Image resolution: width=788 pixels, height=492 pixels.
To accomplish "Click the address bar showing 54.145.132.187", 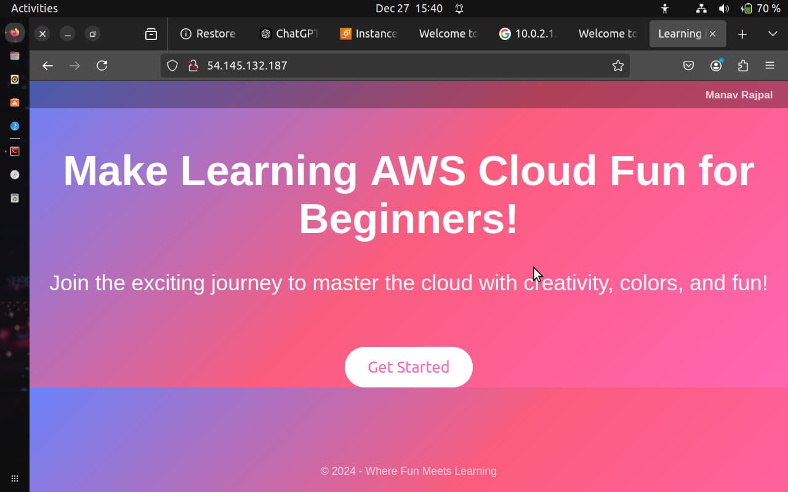I will [395, 66].
